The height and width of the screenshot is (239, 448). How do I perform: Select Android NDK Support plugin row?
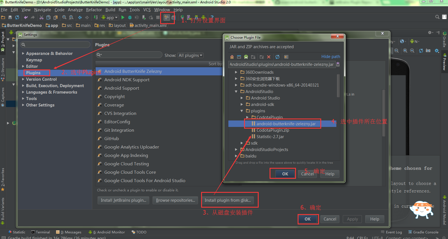tap(159, 80)
